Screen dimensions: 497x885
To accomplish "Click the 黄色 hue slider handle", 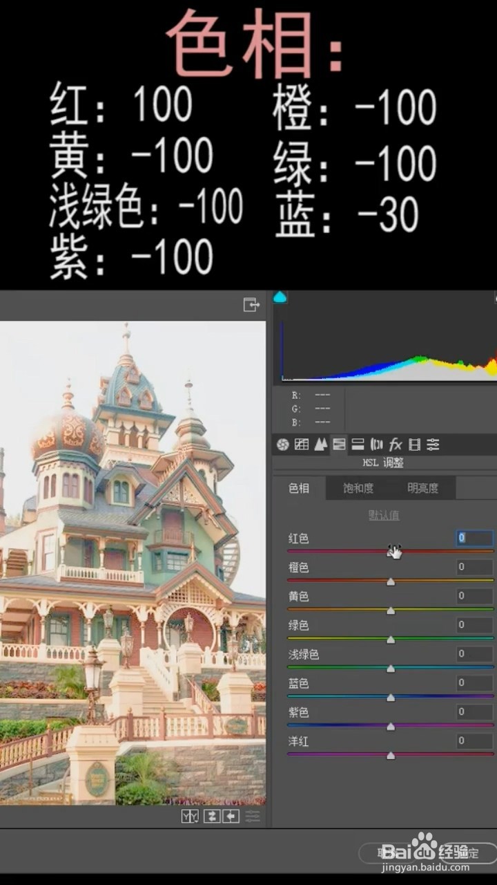I will point(391,611).
